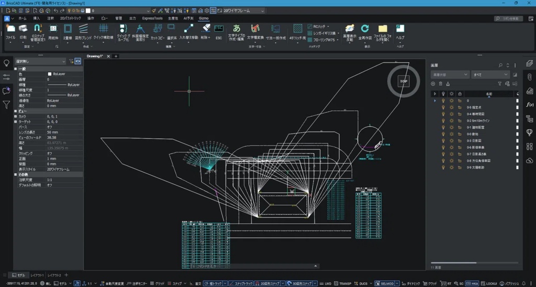
Task: Toggle スナップ in status bar
Action: pos(174,283)
